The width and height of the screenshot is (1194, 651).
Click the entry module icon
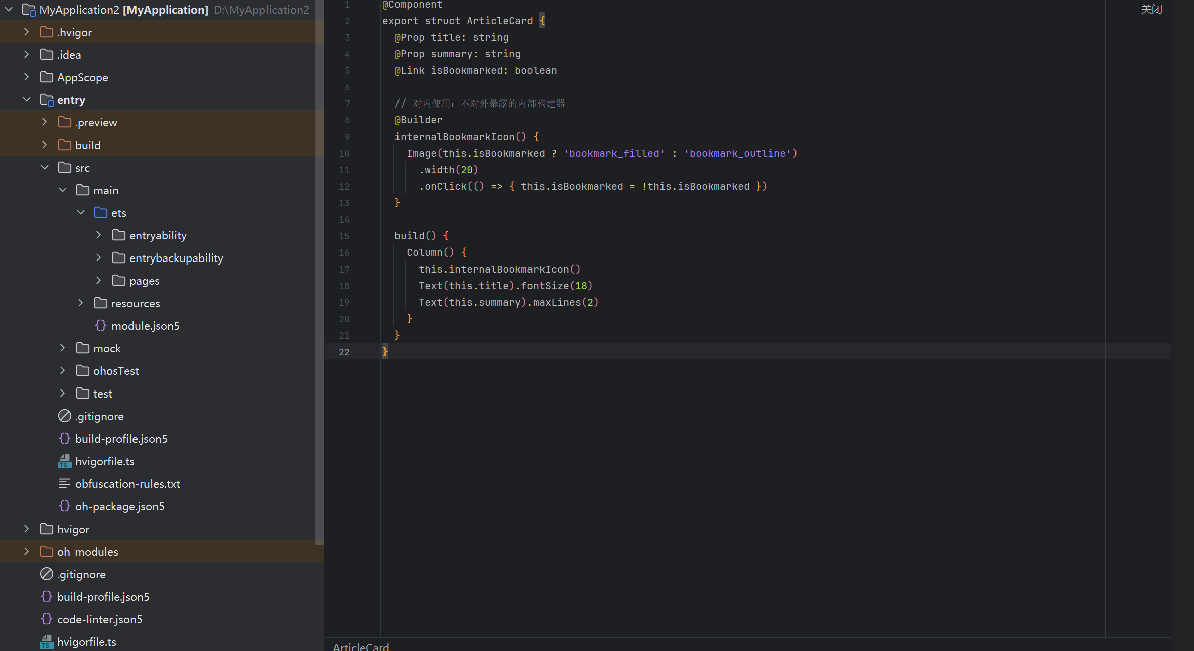pos(47,100)
